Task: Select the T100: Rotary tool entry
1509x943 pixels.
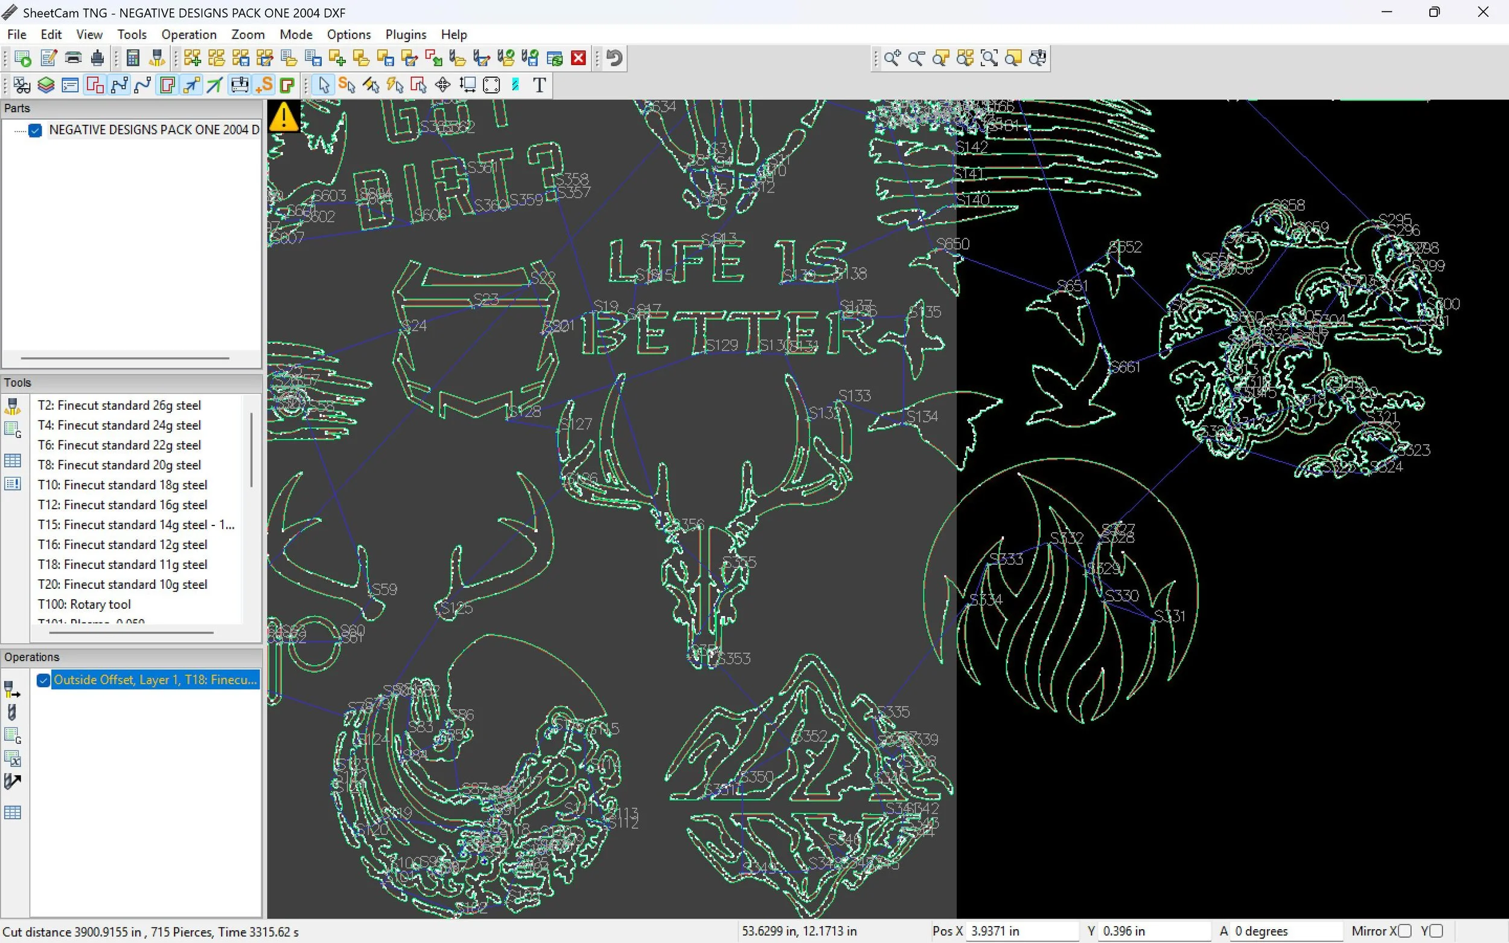Action: [85, 605]
